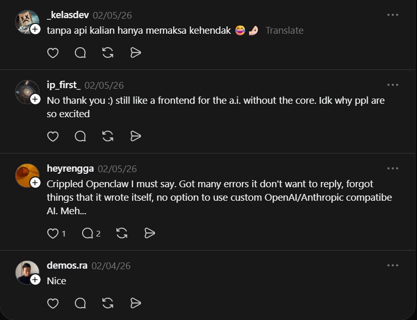Like heyrengga's Crippled Openclaw comment
This screenshot has width=417, height=320.
[x=53, y=233]
